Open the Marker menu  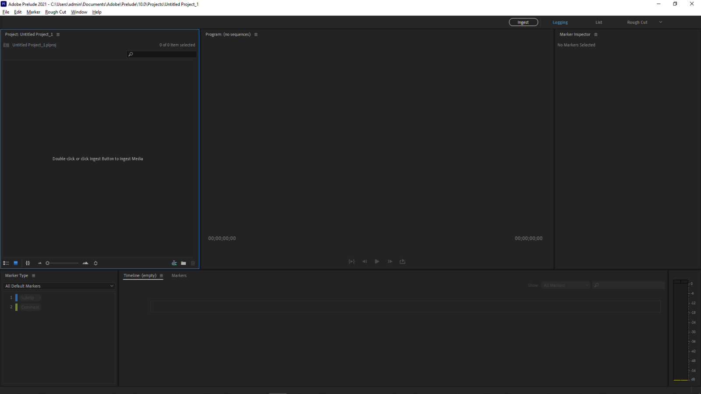coord(33,12)
